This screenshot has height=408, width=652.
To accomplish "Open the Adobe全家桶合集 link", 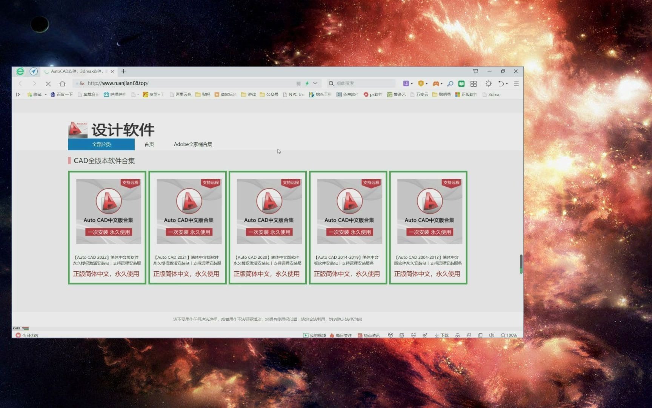I will pos(193,144).
